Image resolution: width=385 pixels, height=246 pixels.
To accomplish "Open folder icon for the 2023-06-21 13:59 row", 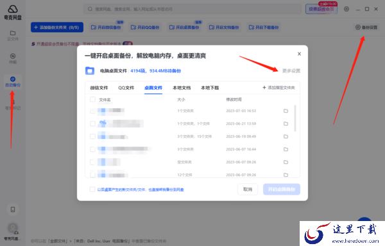I will tap(286, 124).
